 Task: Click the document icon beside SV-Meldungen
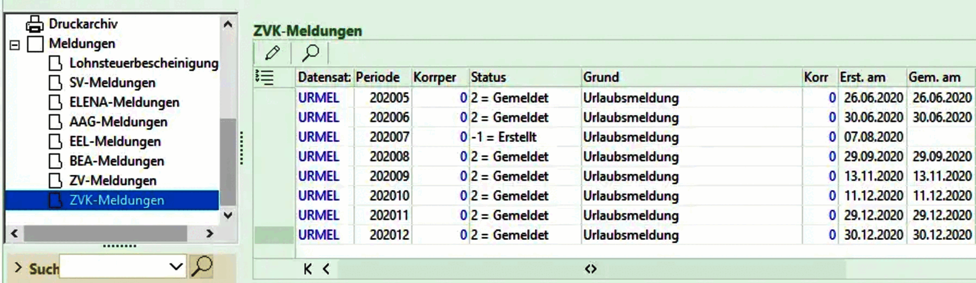point(55,83)
